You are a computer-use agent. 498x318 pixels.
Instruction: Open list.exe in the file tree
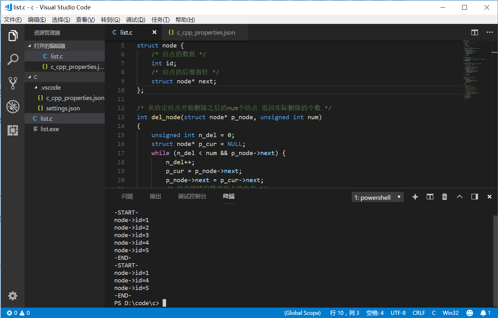(50, 129)
